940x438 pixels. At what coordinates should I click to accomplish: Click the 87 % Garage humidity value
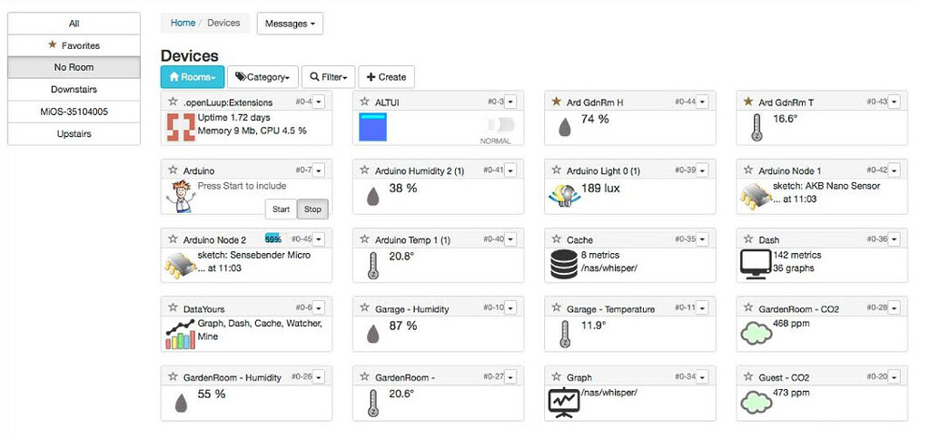coord(403,326)
